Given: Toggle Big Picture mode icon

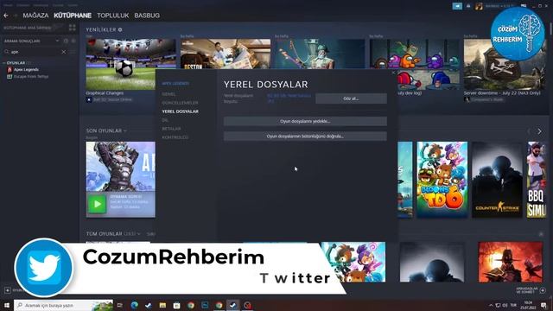Looking at the screenshot, I should pos(524,6).
